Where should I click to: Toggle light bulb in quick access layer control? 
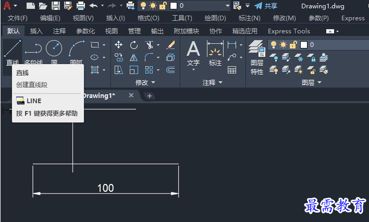click(143, 6)
